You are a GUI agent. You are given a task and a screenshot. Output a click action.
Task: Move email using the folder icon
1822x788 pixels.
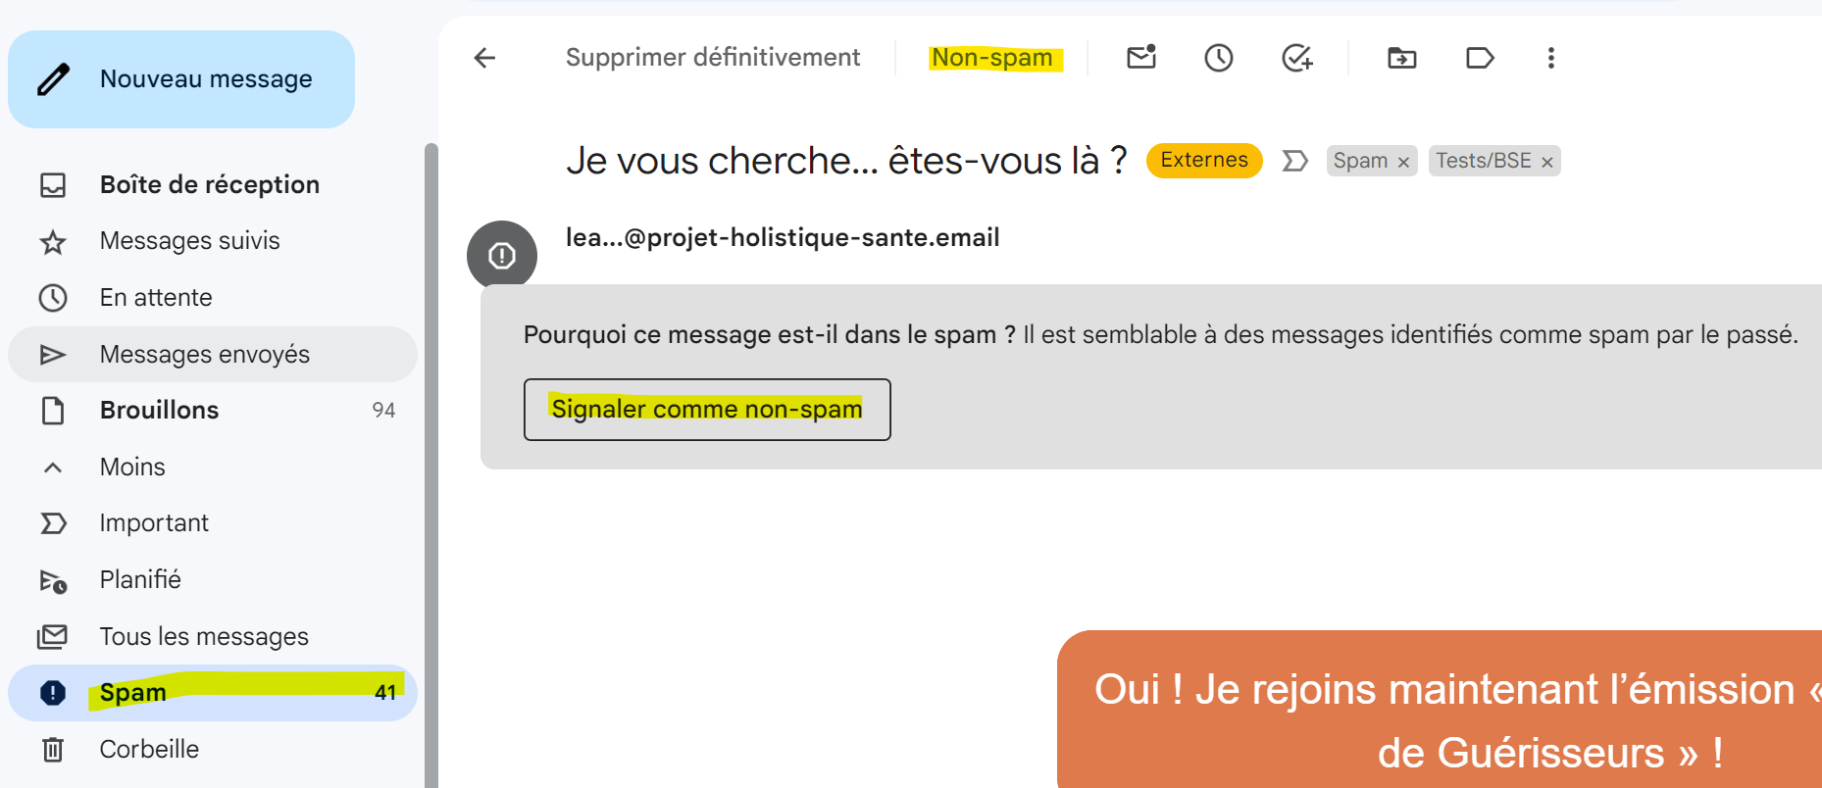[1401, 58]
